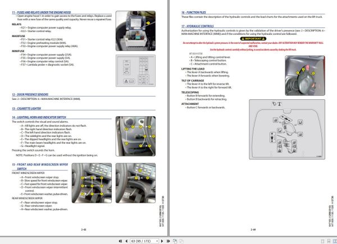Viewport: 337px width, 244px height.
Task: Open page number dropdown arrow
Action: [157, 241]
